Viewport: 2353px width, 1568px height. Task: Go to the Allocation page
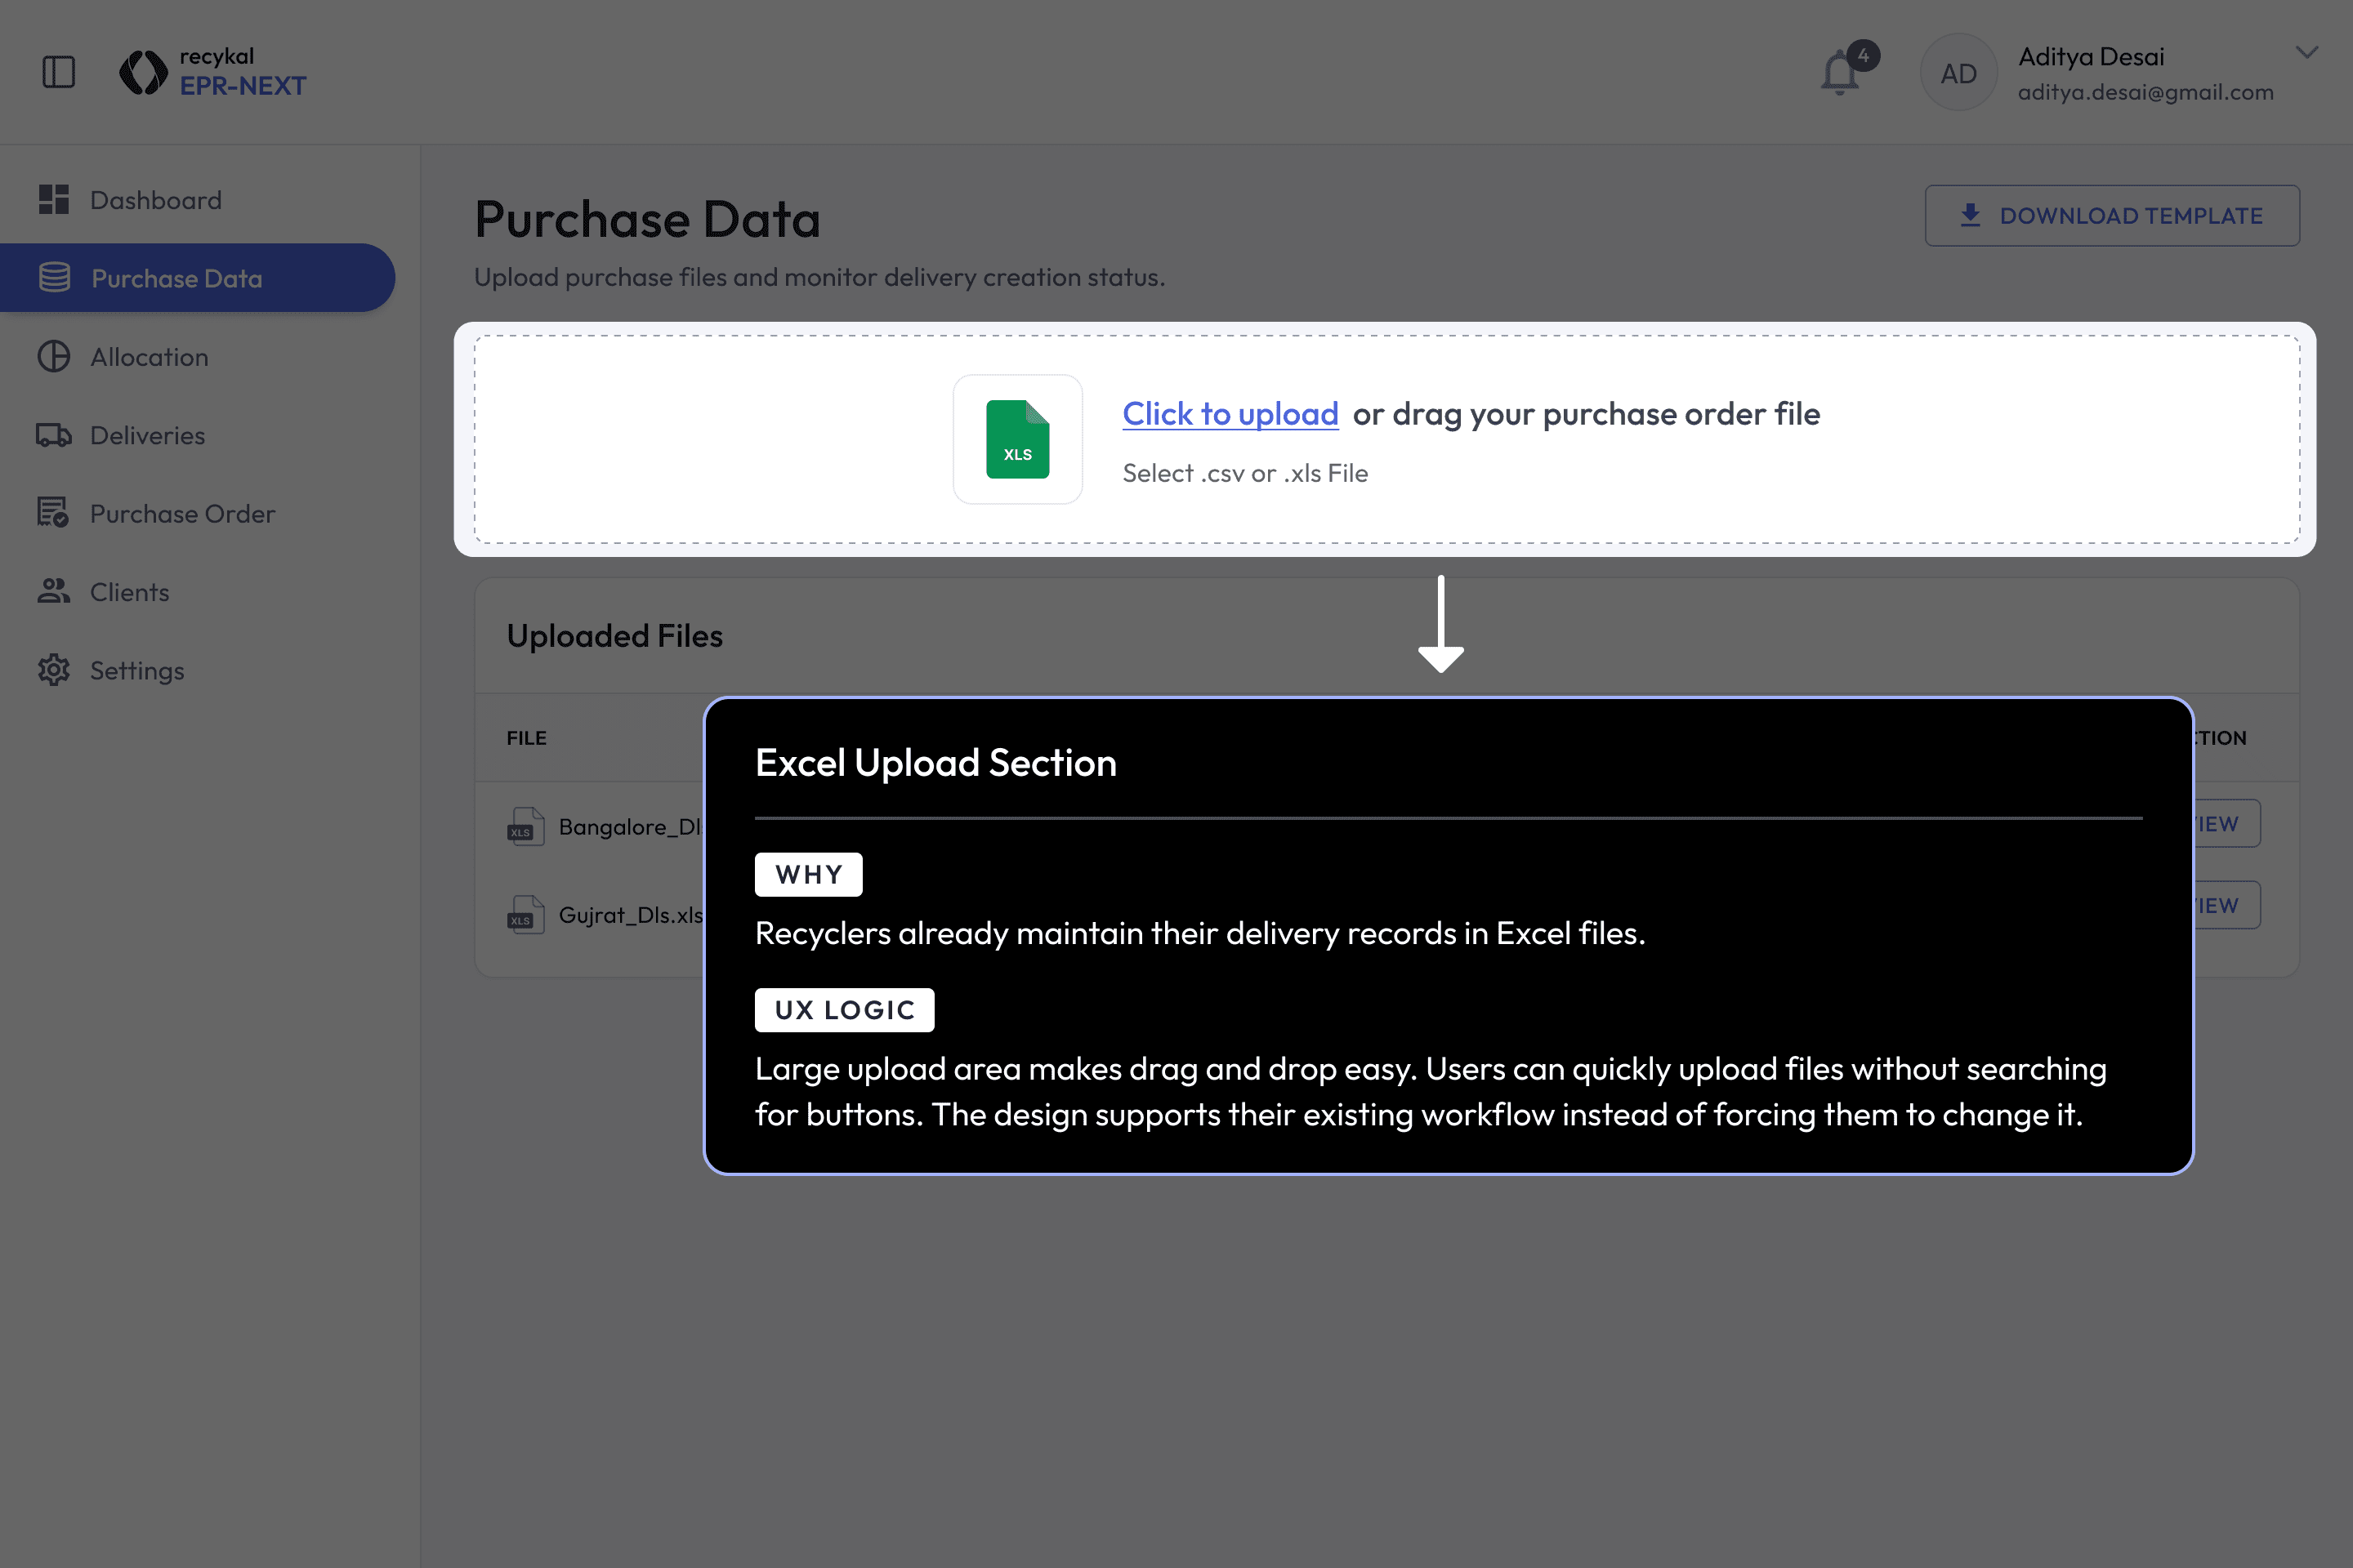coord(149,357)
